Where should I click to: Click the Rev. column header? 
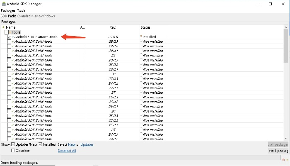coord(113,27)
